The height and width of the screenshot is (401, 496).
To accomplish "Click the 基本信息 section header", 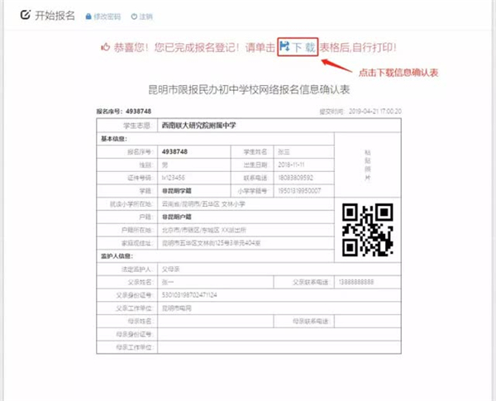I will click(114, 139).
